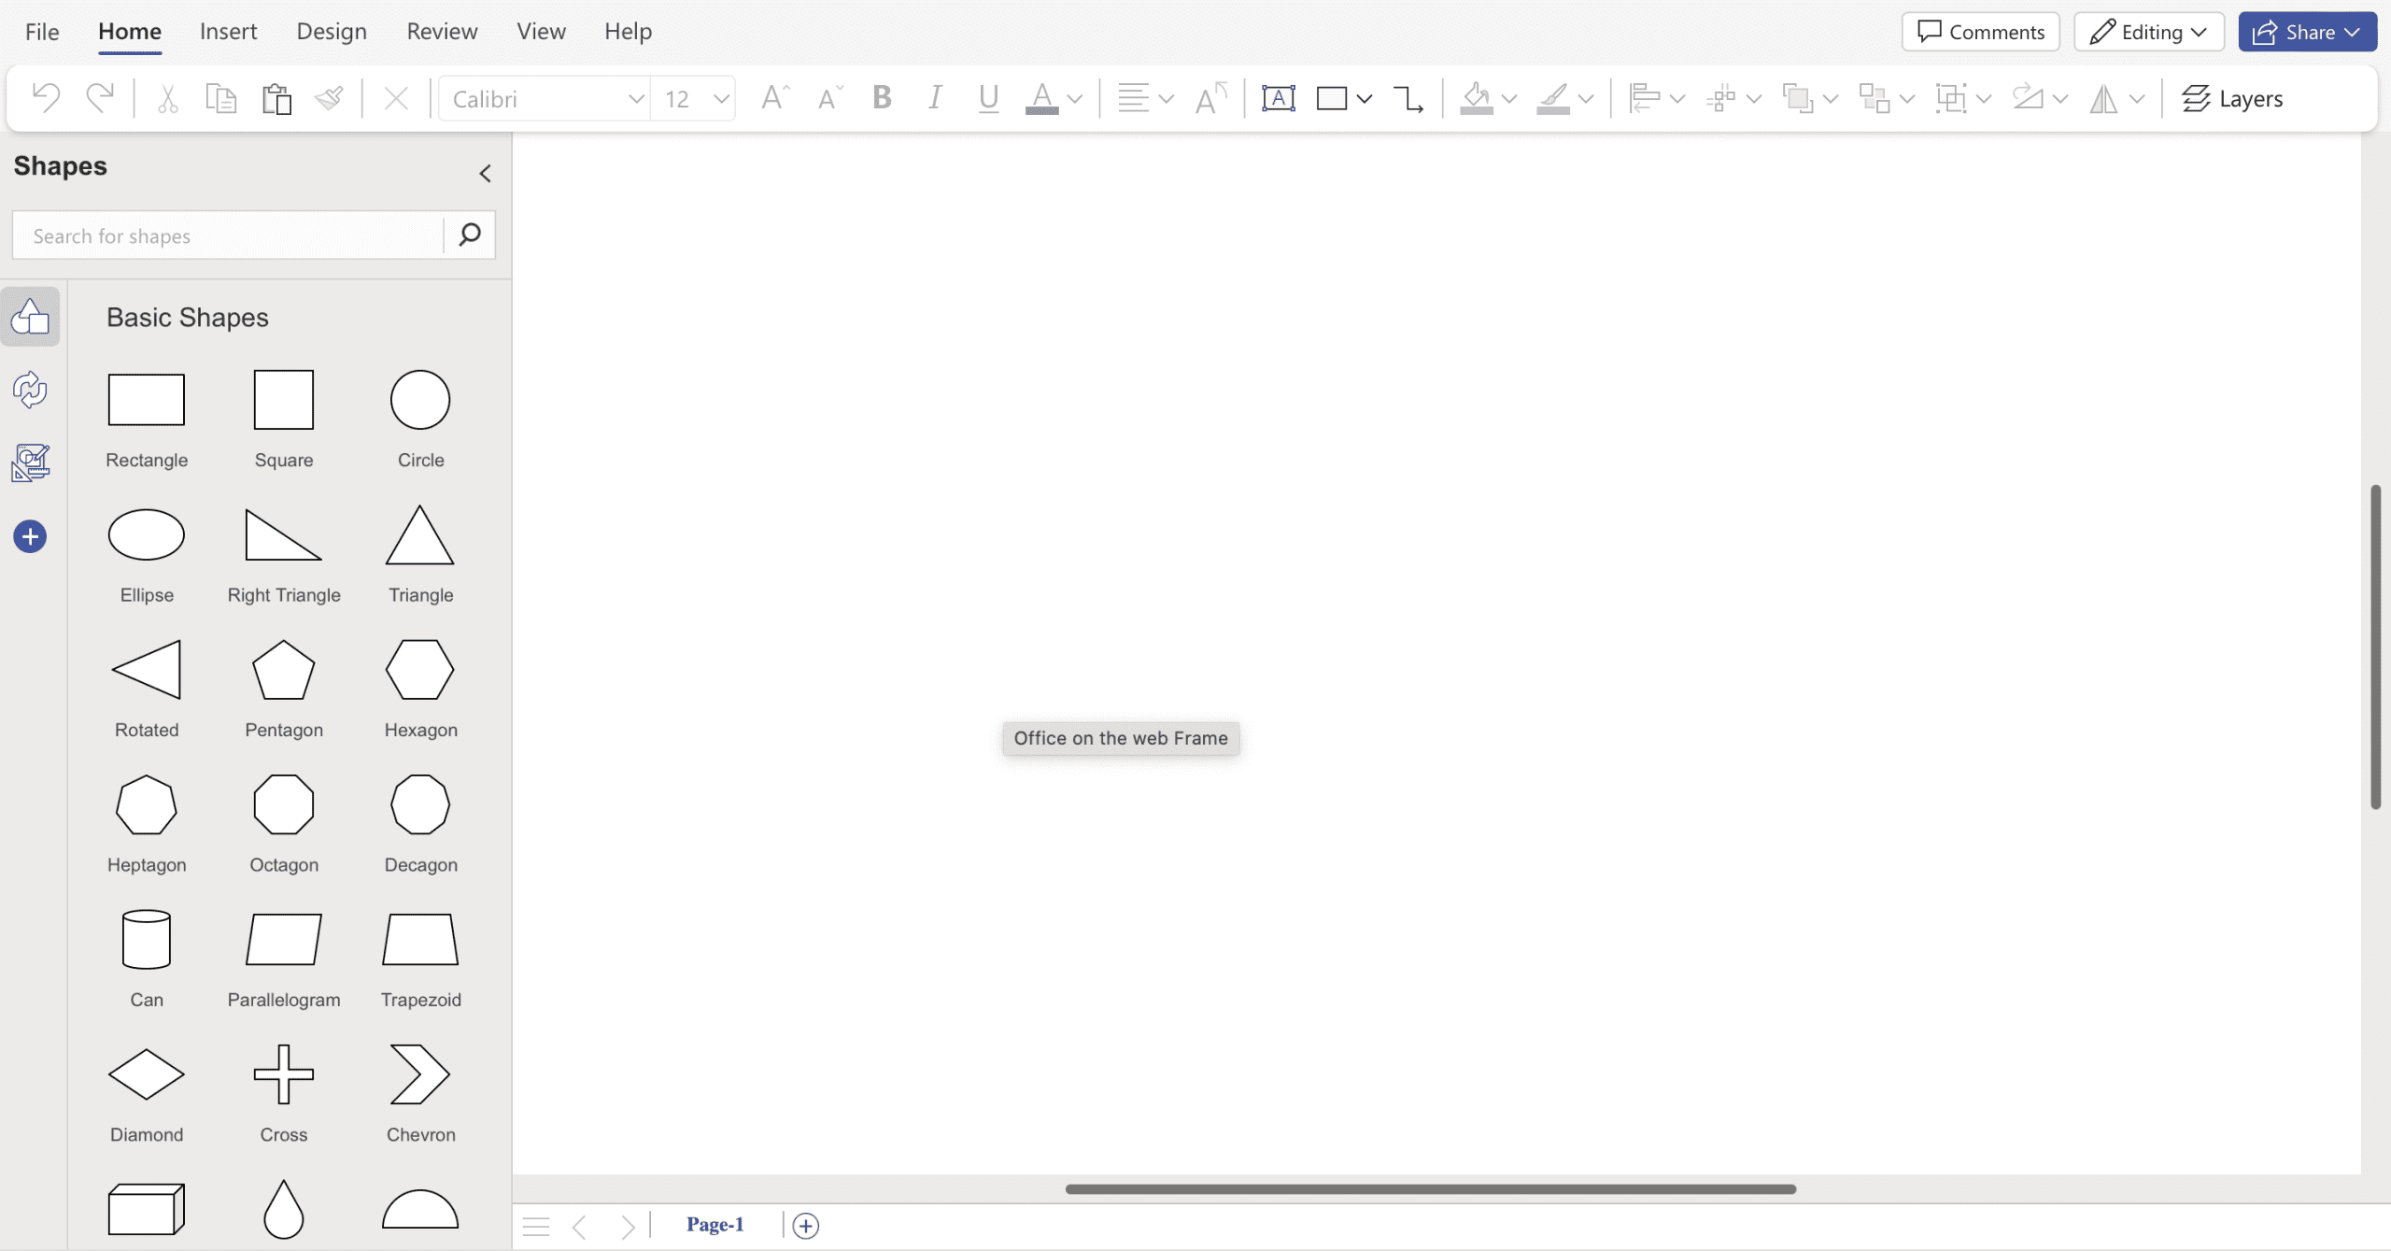Viewport: 2391px width, 1251px height.
Task: Select the Connector tool icon
Action: 1408,98
